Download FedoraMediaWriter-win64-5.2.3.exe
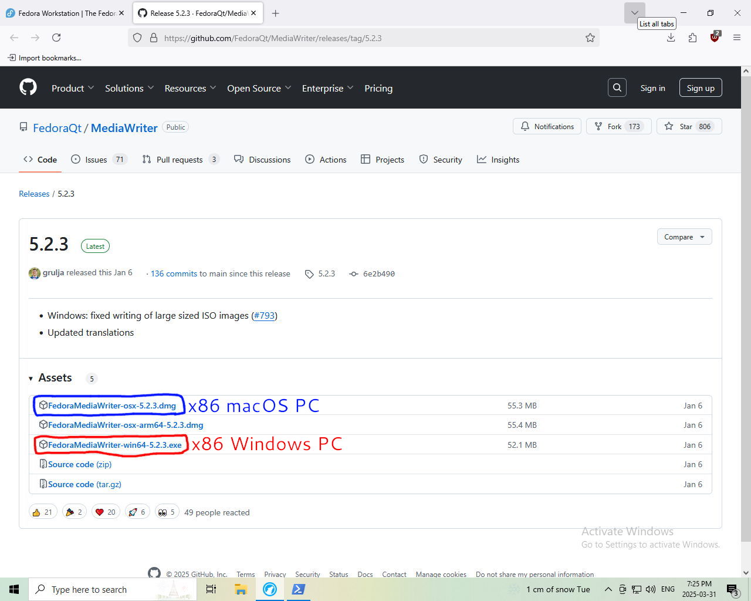Screen dimensions: 751x601 [x=114, y=445]
